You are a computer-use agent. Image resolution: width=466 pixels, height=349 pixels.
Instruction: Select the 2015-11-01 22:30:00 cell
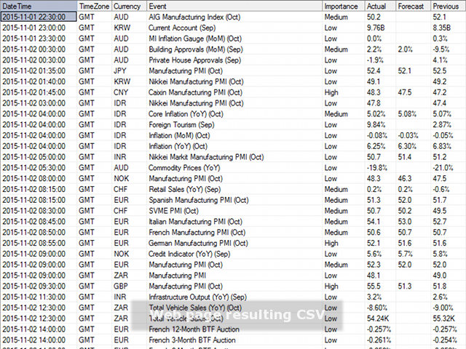pyautogui.click(x=39, y=17)
